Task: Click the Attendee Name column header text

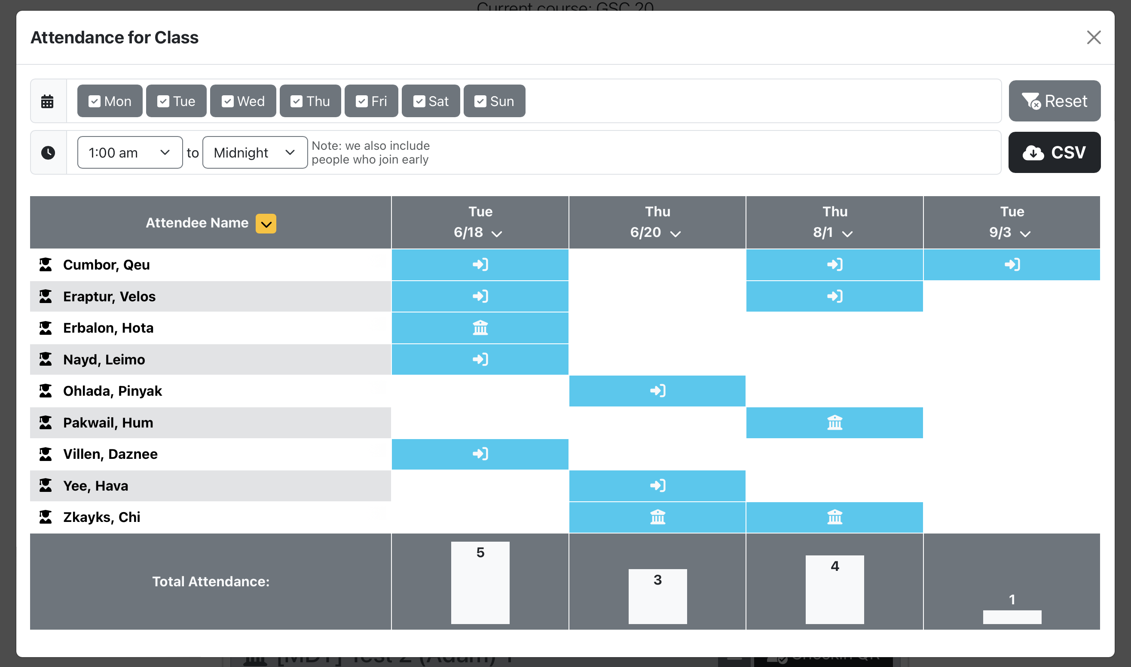Action: pos(197,222)
